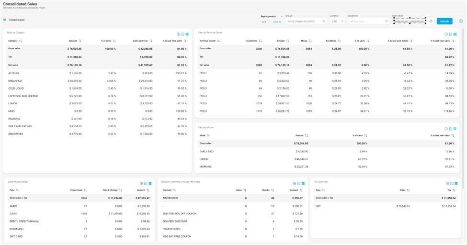Sort Cash Reconciliation by Tips & Change

click(121, 190)
